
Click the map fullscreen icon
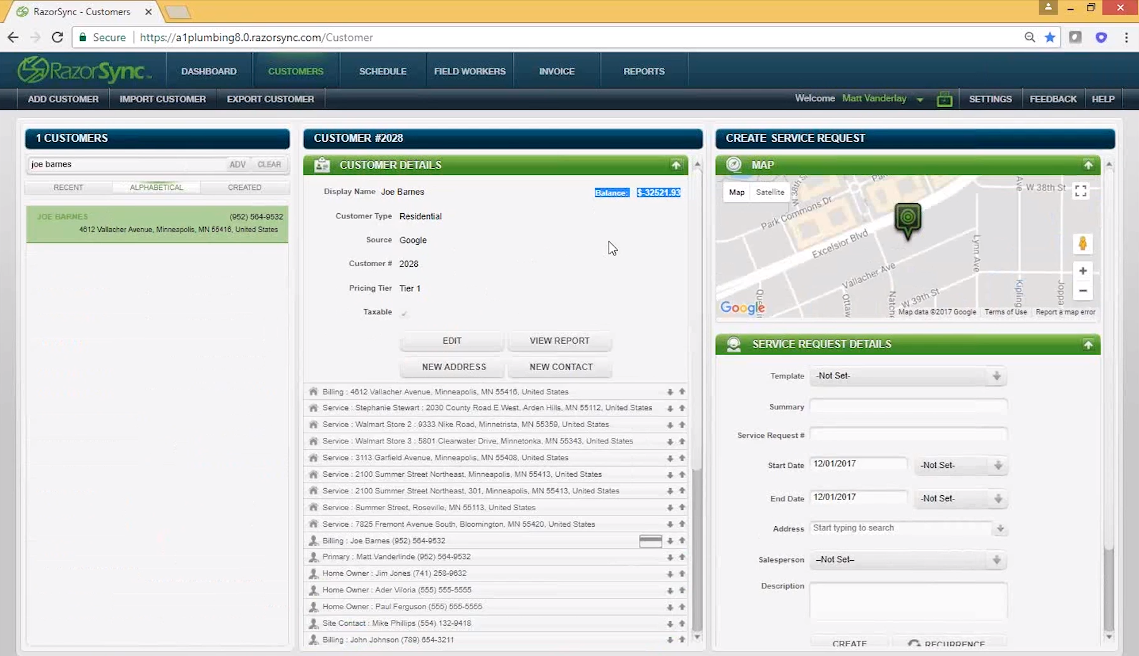click(1080, 191)
